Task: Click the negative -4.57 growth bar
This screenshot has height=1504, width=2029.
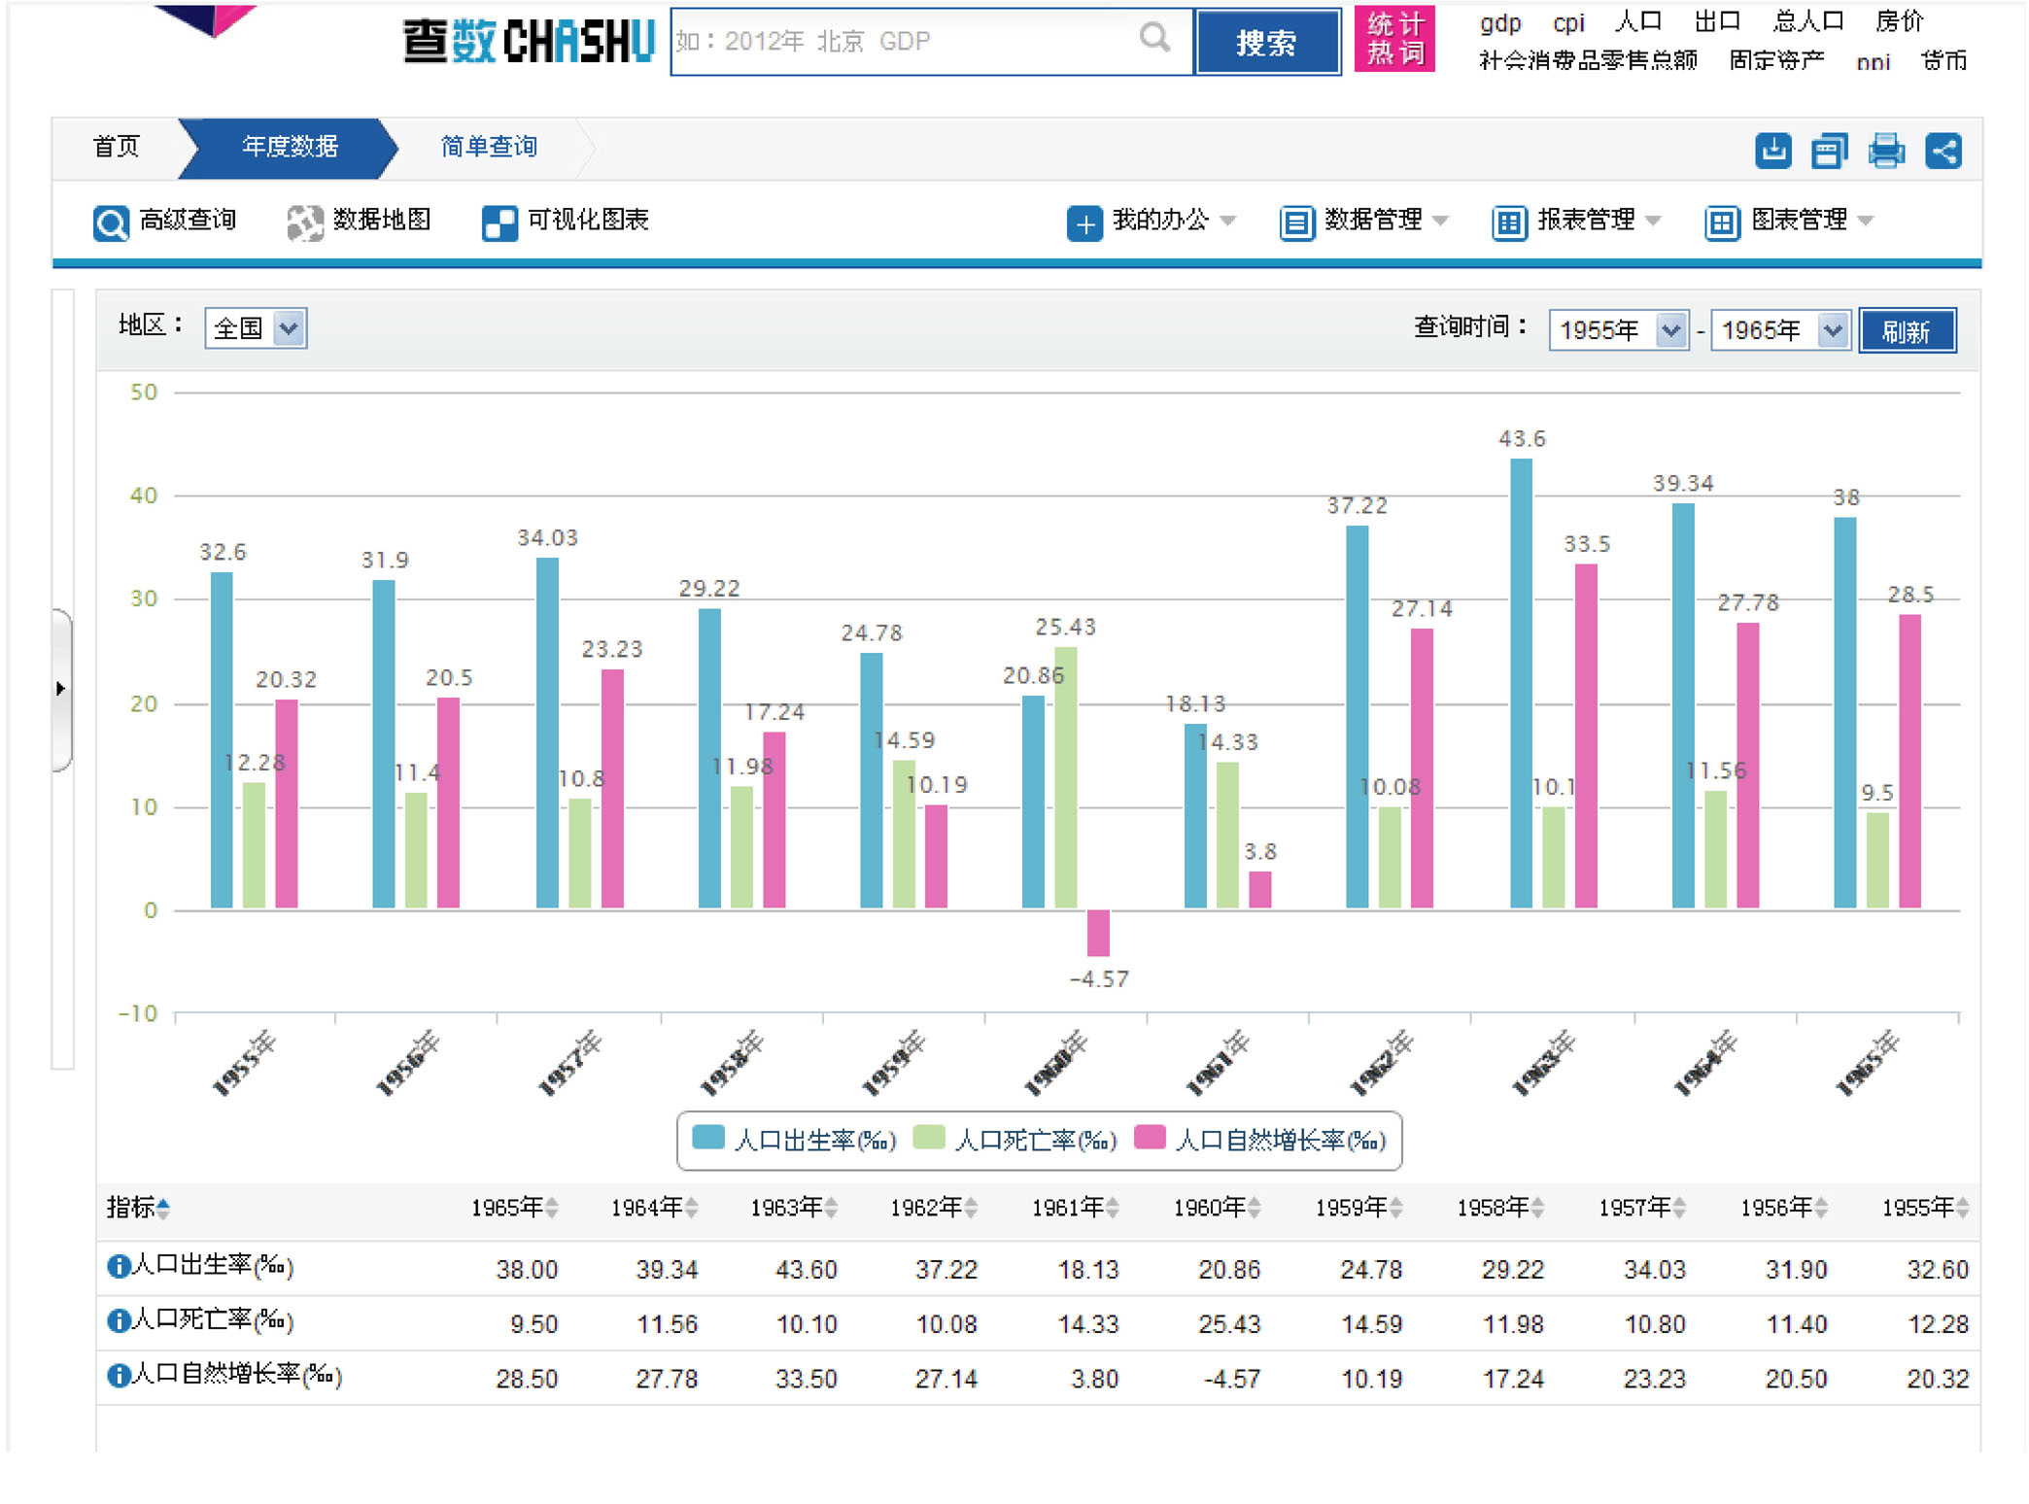Action: pyautogui.click(x=1098, y=933)
